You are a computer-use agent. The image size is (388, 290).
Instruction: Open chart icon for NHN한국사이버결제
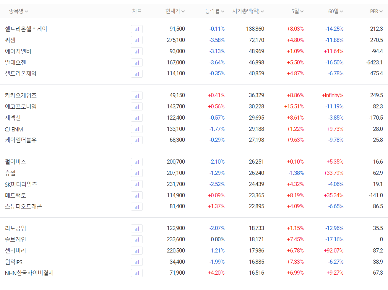137,273
